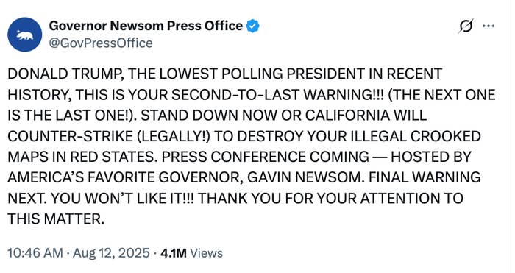
Task: Open the Grok explain-post icon
Action: point(466,26)
